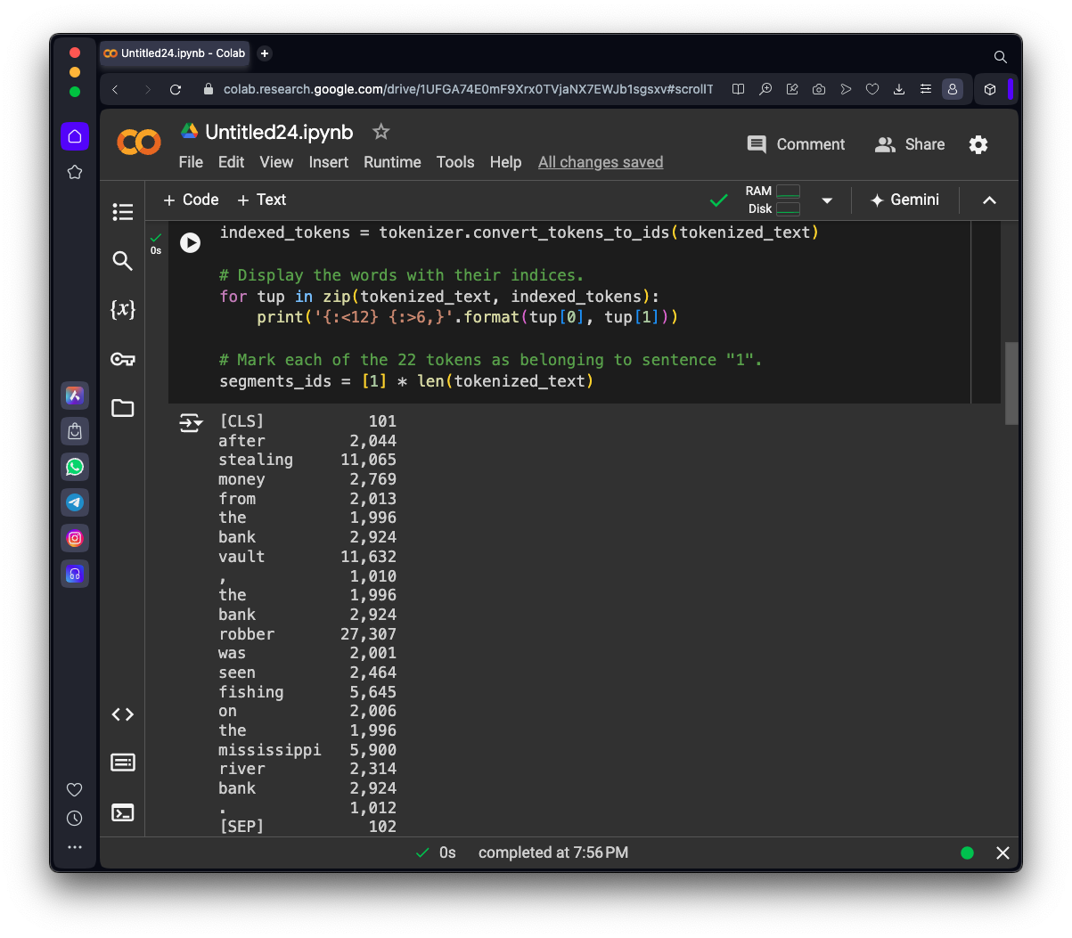This screenshot has height=938, width=1072.
Task: Collapse the header with chevron arrow
Action: click(989, 200)
